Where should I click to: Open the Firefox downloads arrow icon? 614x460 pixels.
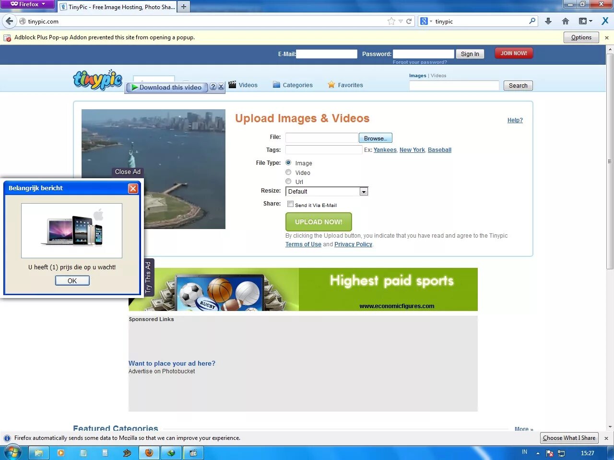[548, 21]
